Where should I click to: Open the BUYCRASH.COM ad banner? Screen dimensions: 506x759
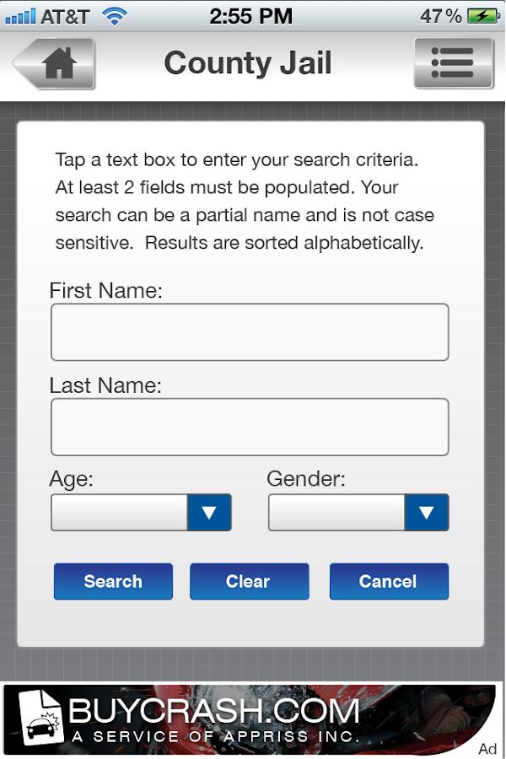[x=253, y=719]
